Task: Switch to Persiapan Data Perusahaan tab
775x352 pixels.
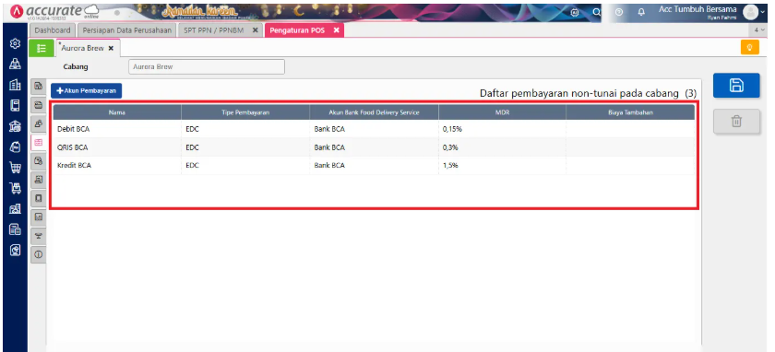Action: point(127,30)
